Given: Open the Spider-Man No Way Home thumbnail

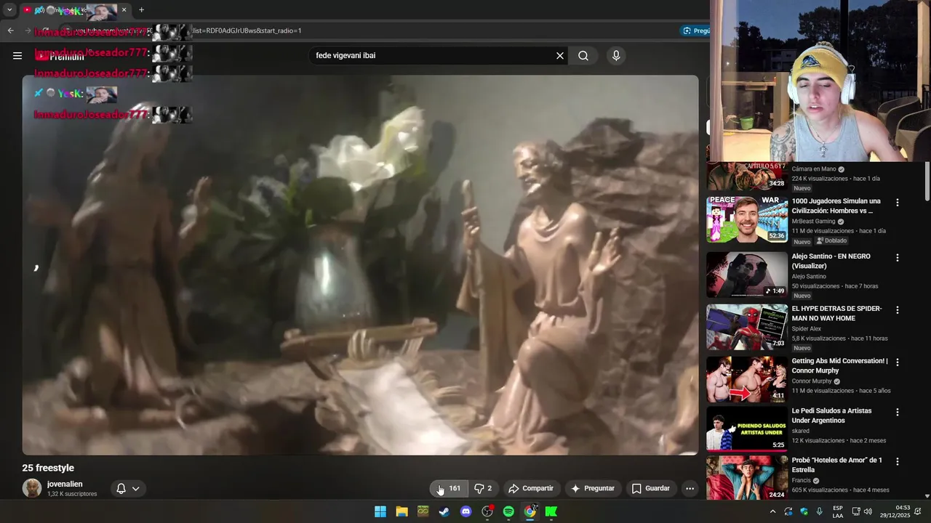Looking at the screenshot, I should [746, 327].
